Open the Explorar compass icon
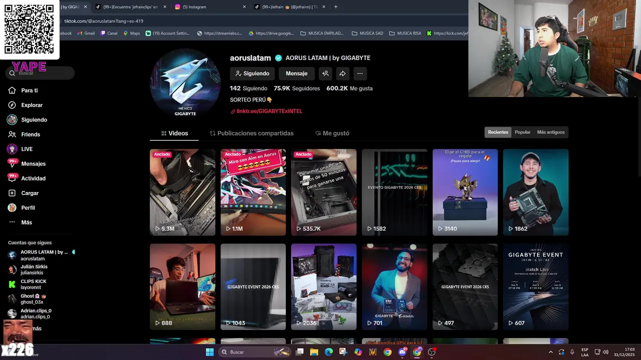The width and height of the screenshot is (641, 360). 12,105
